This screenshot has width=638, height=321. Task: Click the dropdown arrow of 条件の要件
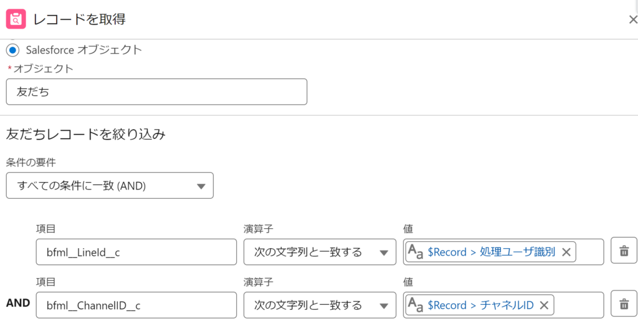click(x=201, y=186)
